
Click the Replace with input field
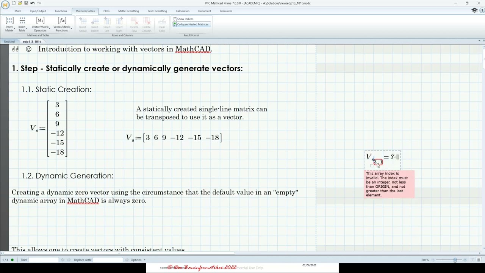[x=108, y=260]
